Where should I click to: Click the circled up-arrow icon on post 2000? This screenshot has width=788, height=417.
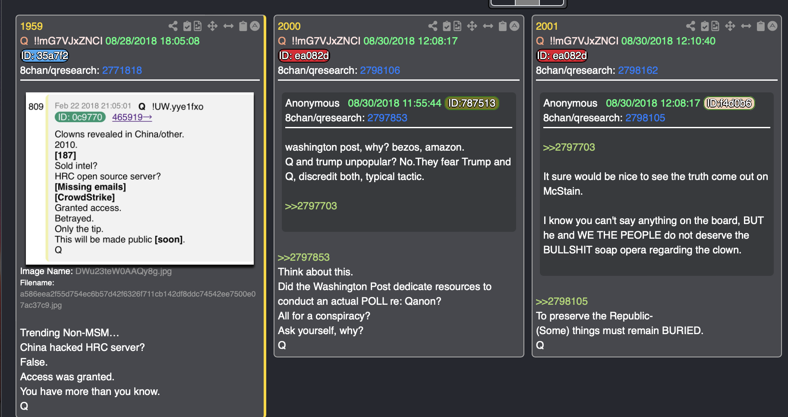point(514,26)
